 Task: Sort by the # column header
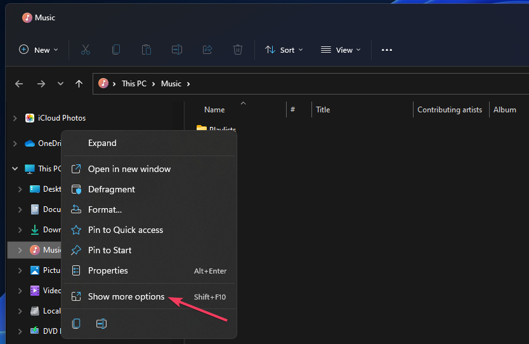[293, 109]
